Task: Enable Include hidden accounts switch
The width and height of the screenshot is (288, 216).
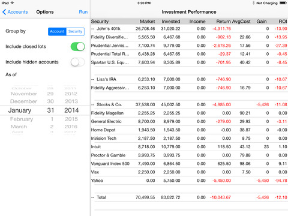Action: click(x=78, y=62)
